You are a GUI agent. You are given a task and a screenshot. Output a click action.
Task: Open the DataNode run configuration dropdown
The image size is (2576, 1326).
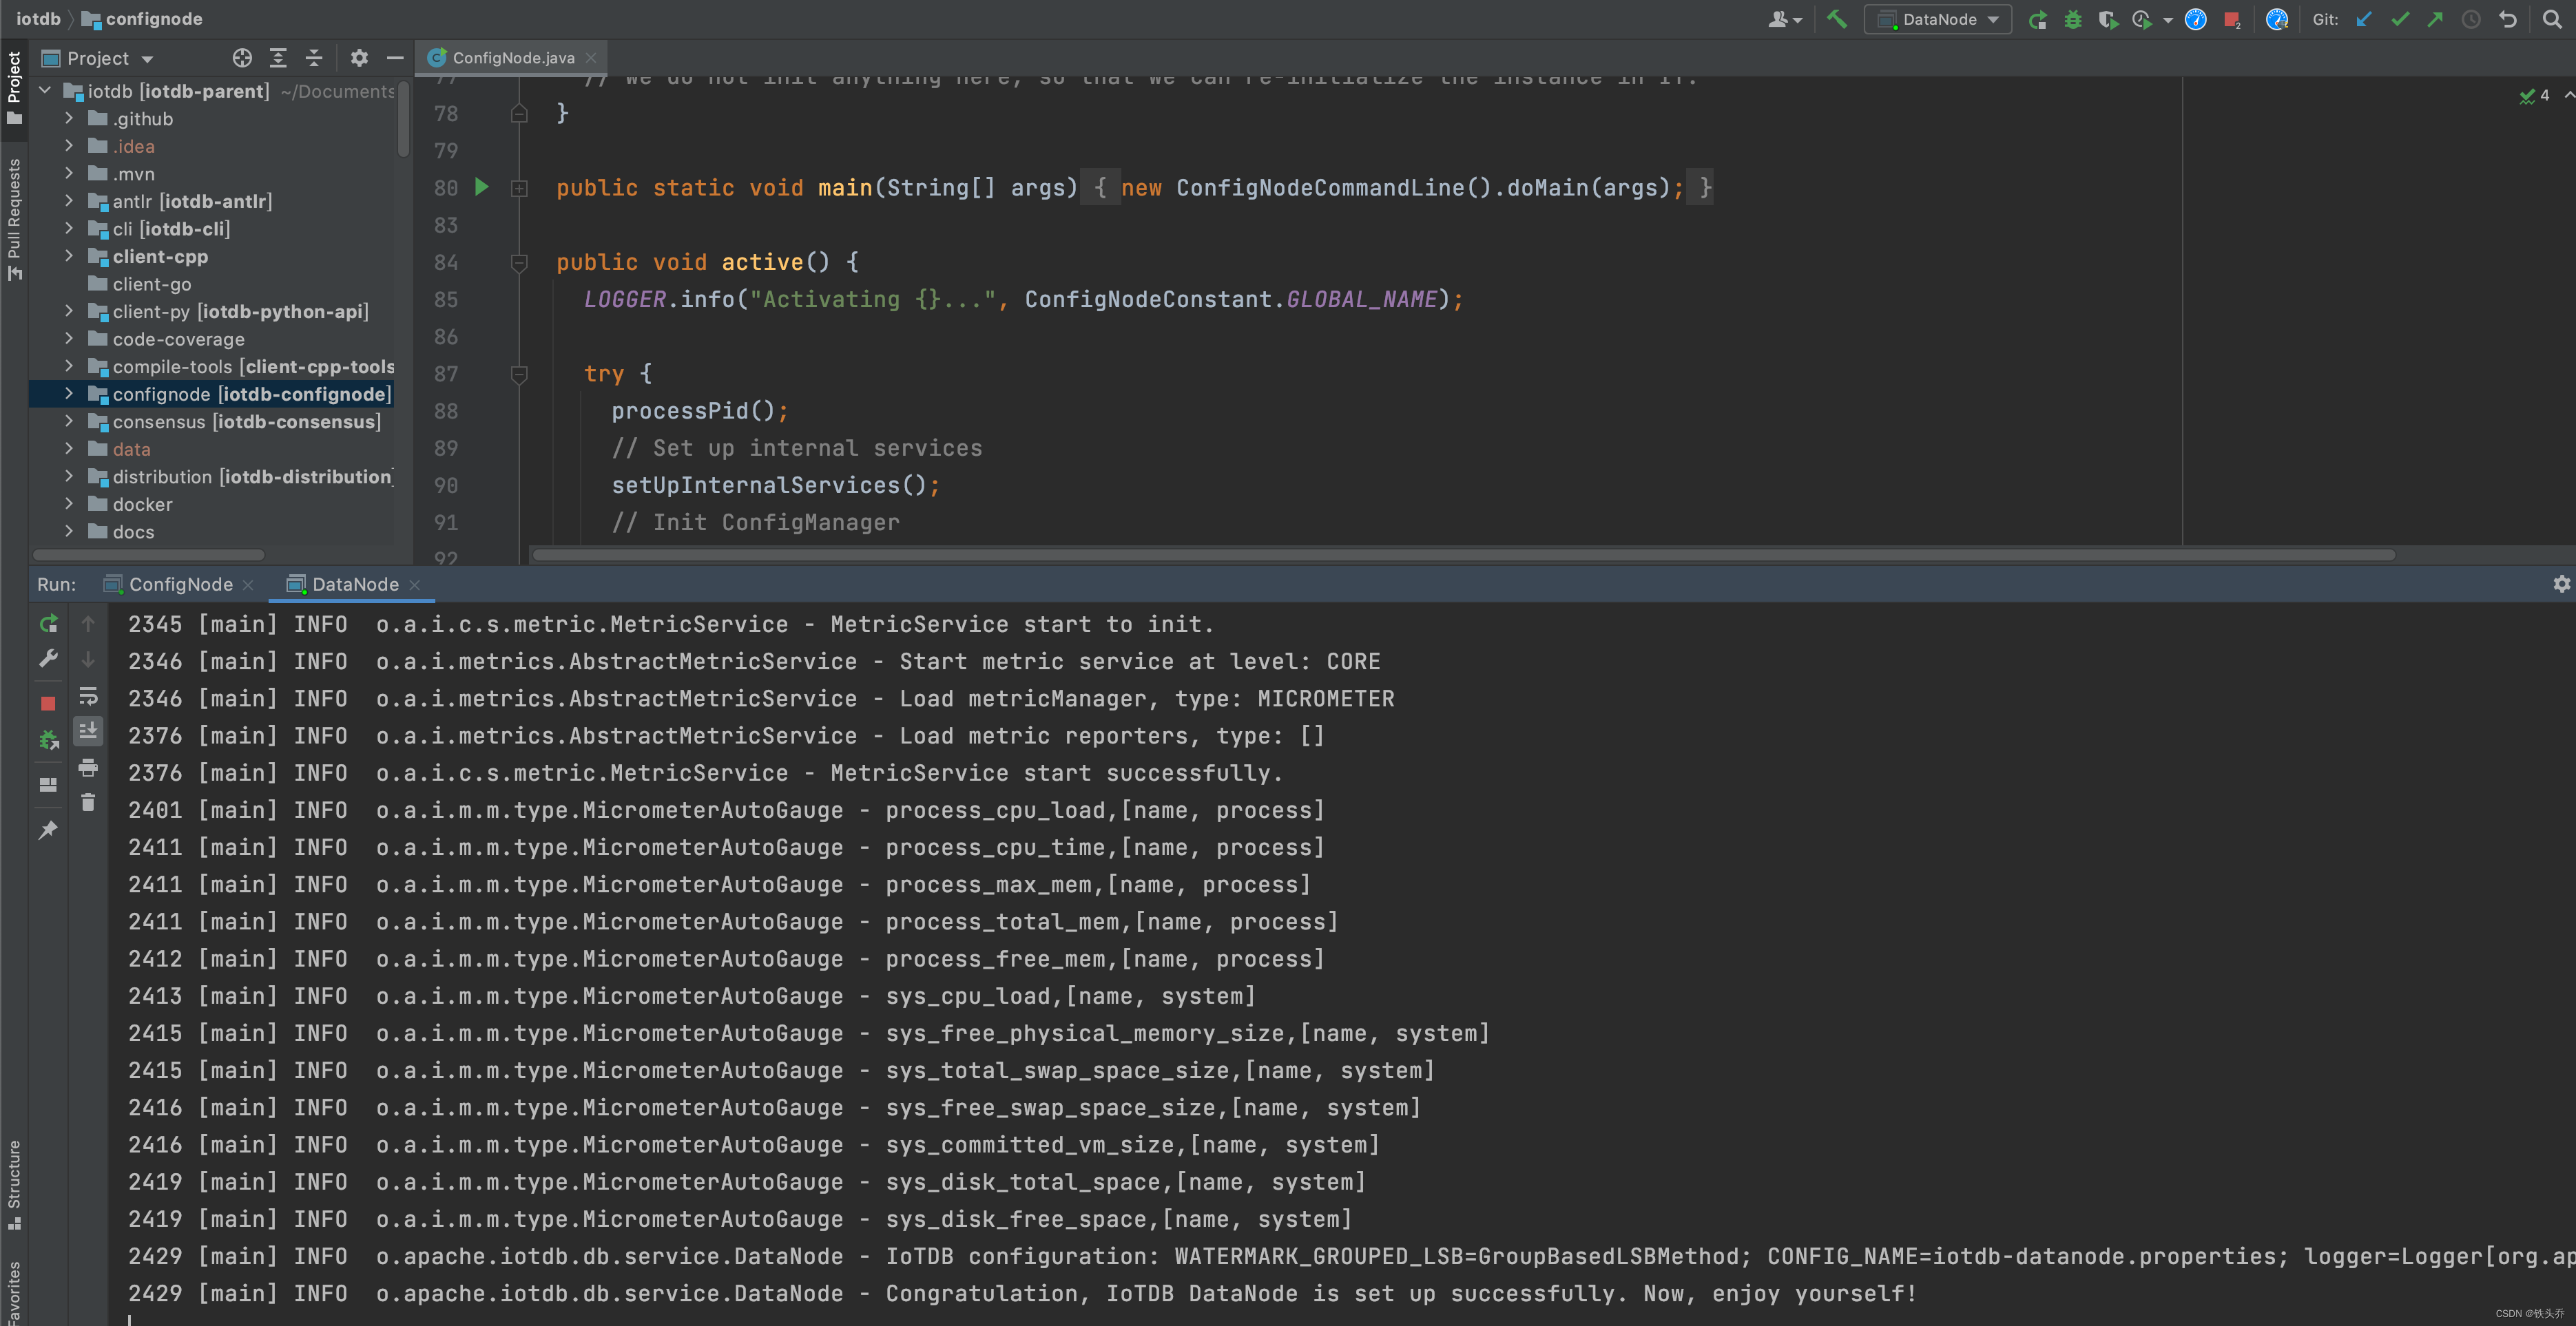click(1938, 19)
